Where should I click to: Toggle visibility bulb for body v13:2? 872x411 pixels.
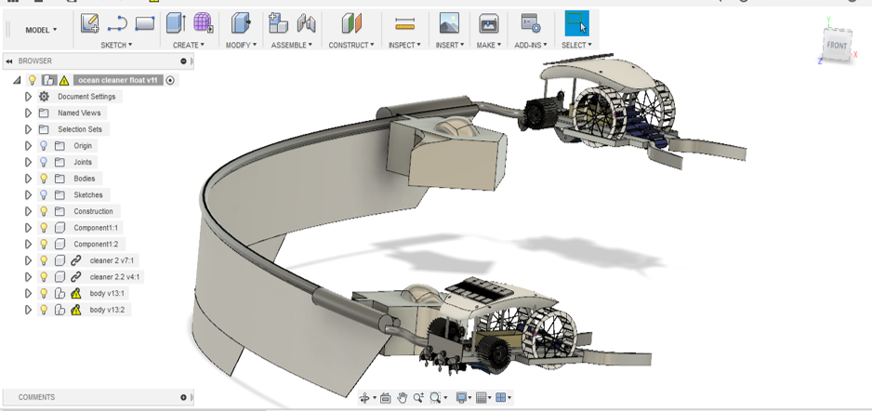44,310
